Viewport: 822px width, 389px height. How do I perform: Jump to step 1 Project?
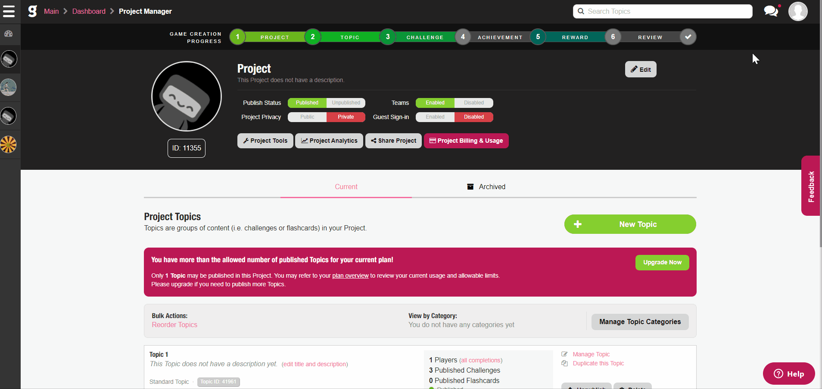pyautogui.click(x=237, y=37)
